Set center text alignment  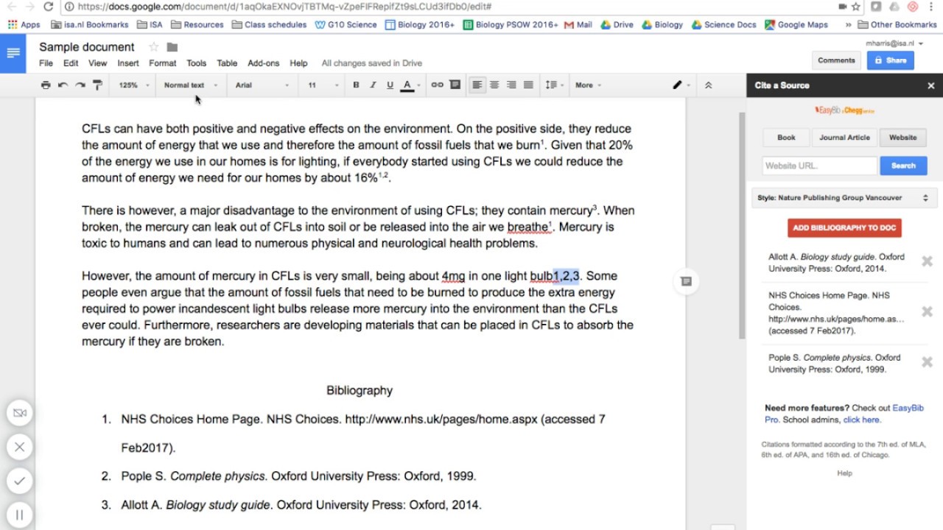494,85
